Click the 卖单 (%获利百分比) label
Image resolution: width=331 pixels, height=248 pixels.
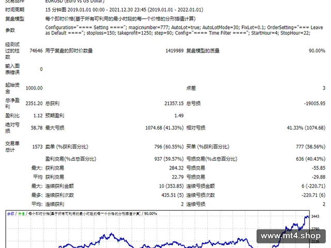click(x=67, y=147)
